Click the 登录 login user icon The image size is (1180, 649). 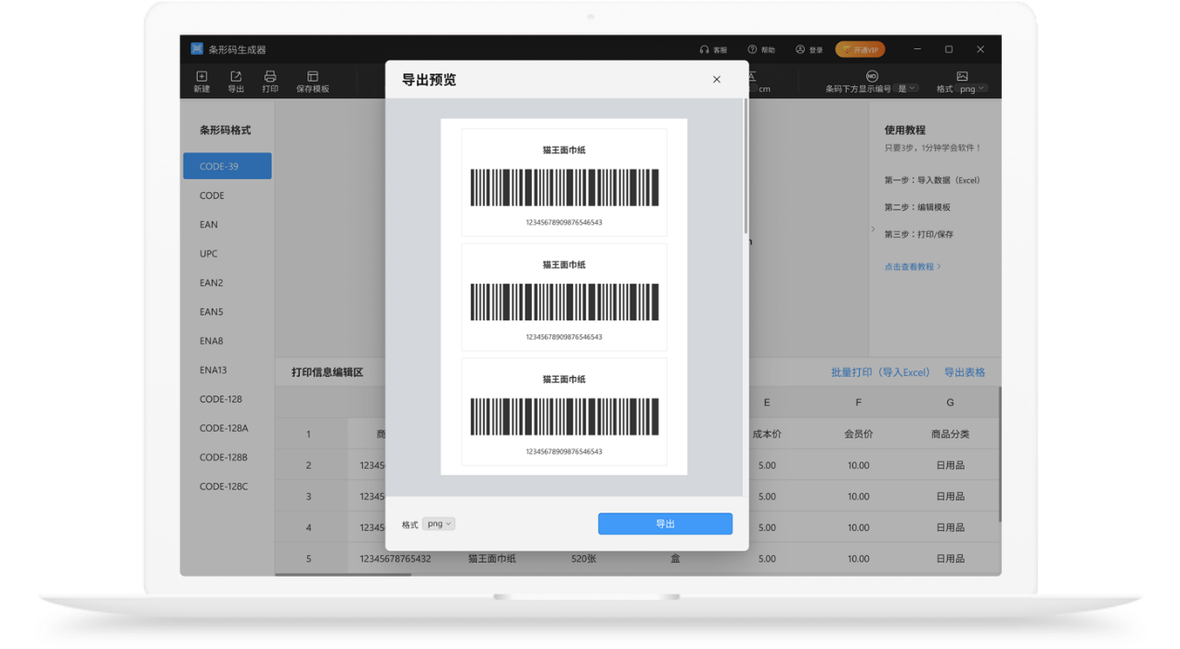(x=800, y=50)
